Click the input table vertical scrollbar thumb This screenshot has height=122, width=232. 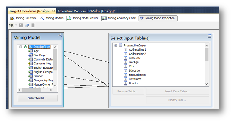click(207, 54)
